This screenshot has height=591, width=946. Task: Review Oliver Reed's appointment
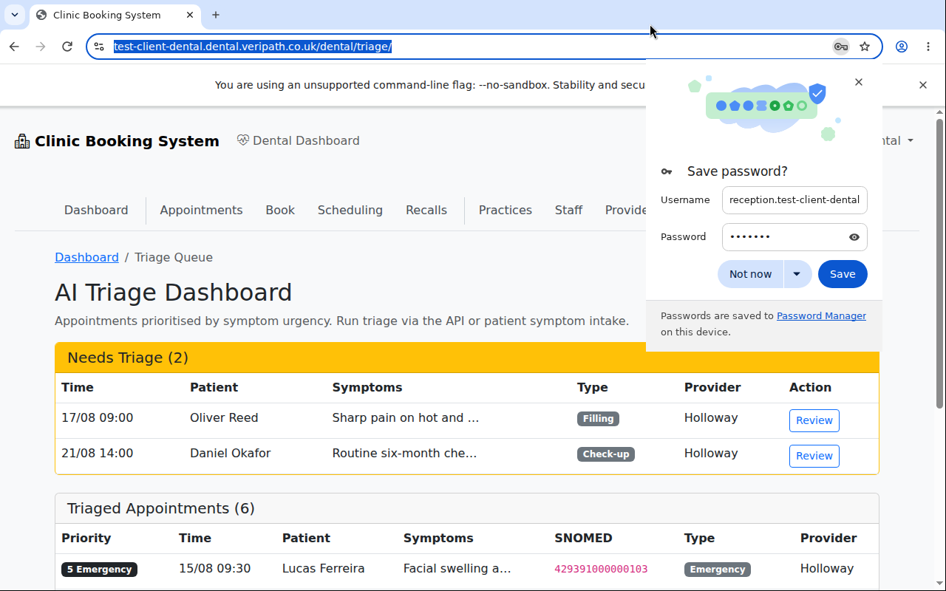(x=814, y=420)
